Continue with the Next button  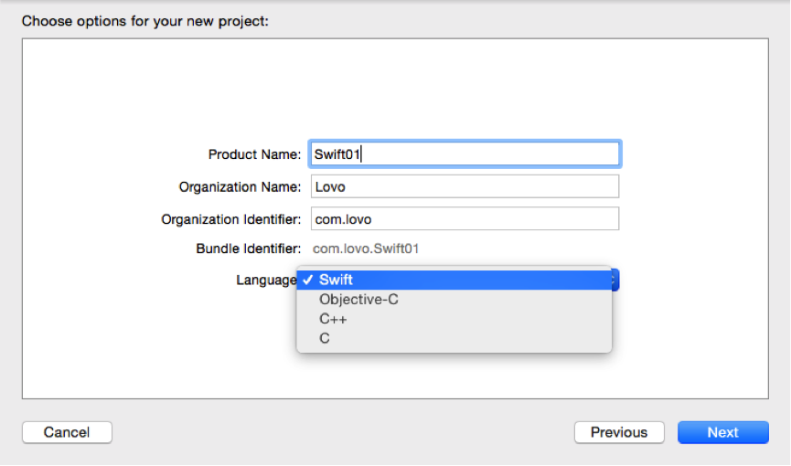pyautogui.click(x=723, y=432)
